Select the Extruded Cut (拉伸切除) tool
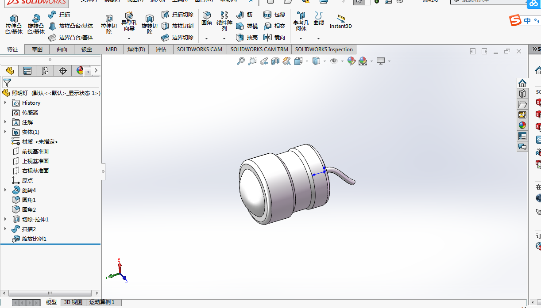This screenshot has height=308, width=541. [x=109, y=24]
